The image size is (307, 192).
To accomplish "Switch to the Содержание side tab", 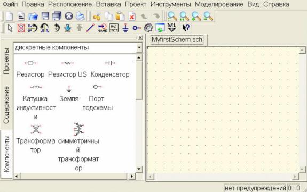I will 6,105.
